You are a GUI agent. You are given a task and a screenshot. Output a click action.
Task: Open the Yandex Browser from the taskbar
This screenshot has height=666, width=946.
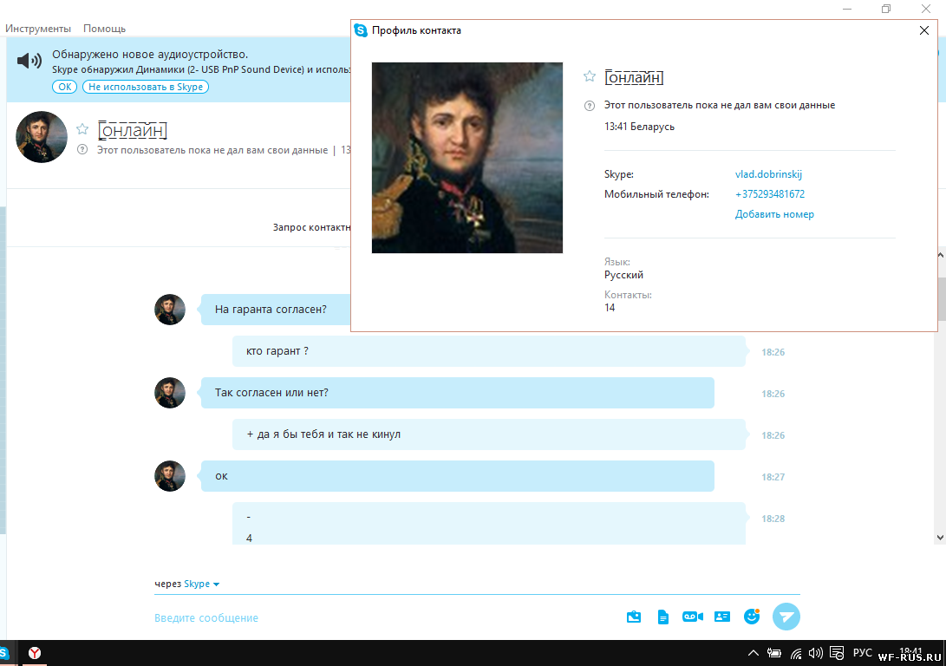(x=34, y=653)
